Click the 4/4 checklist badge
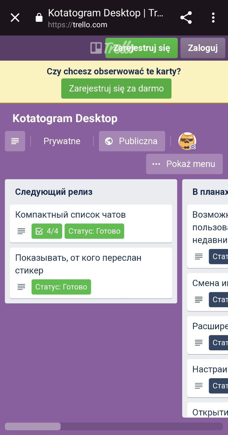228x435 pixels. pos(47,231)
